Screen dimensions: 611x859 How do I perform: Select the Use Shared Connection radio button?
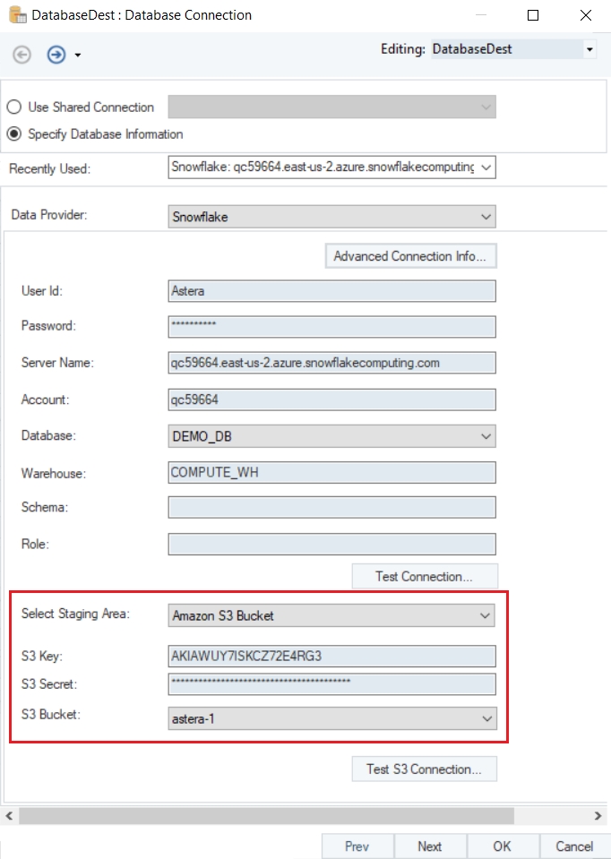point(14,107)
